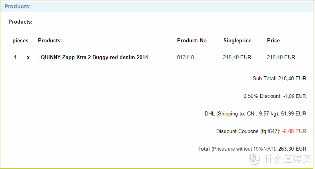Click the 0,50% Discount line

275,96
